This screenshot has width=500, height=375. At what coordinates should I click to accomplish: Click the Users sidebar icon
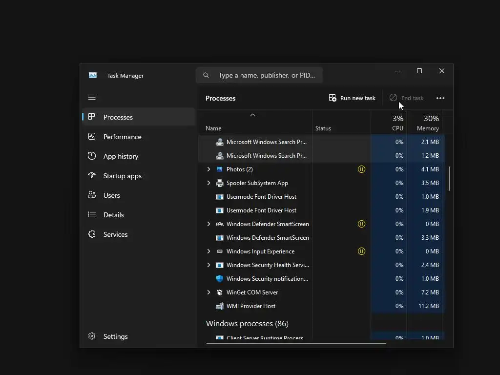tap(92, 195)
